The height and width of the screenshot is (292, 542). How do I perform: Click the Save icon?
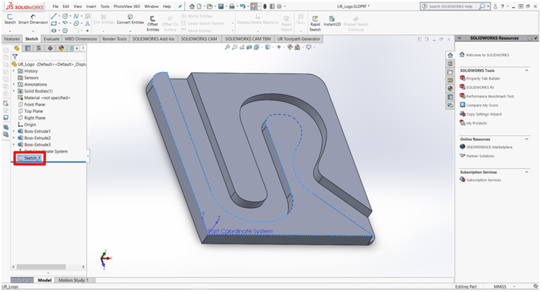(x=221, y=6)
